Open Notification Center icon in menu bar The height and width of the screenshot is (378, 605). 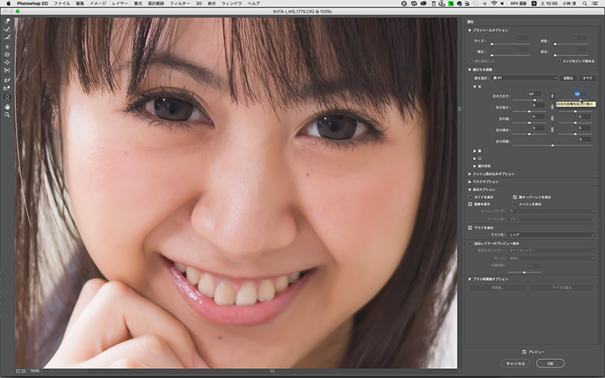coord(596,4)
